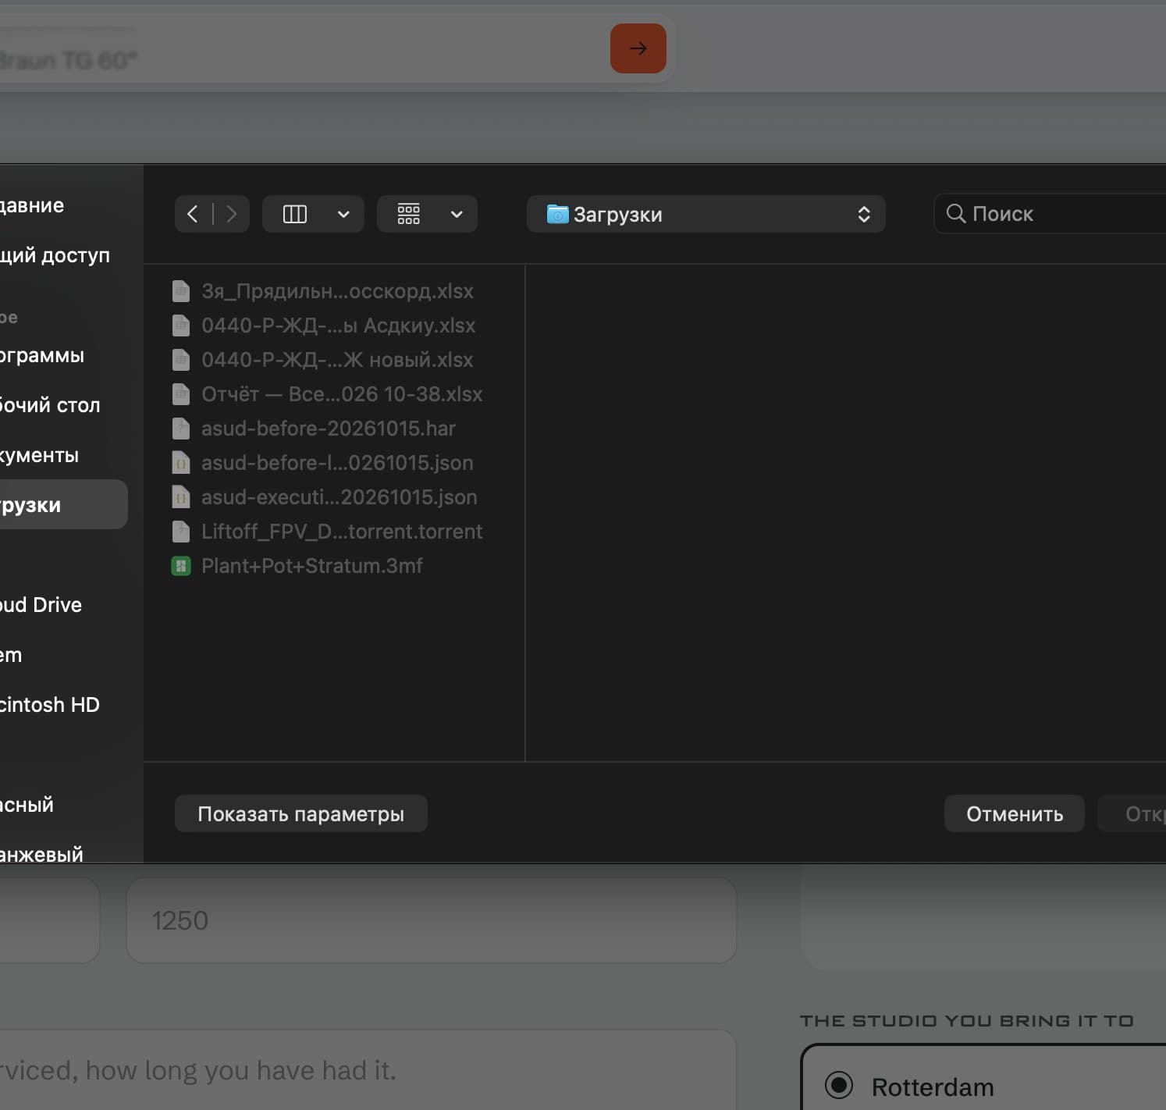Click the file icon of asud-before-20261015.har
Image resolution: width=1166 pixels, height=1110 pixels.
point(181,429)
